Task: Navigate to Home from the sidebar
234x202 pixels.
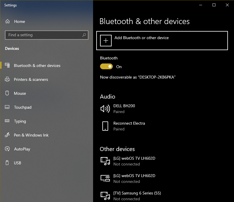Action: coord(19,21)
